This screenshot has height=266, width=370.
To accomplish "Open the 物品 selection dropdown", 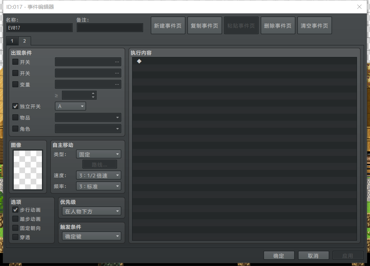I will click(88, 117).
